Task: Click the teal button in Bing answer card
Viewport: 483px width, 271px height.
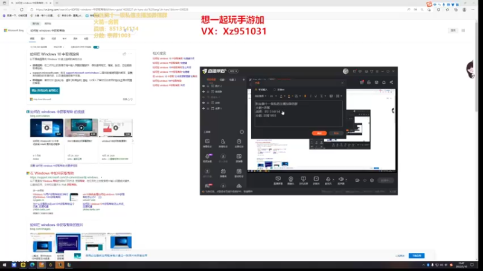Action: (x=45, y=91)
